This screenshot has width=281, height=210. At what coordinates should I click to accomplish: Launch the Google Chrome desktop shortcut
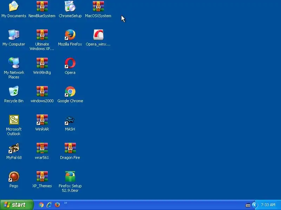(70, 91)
